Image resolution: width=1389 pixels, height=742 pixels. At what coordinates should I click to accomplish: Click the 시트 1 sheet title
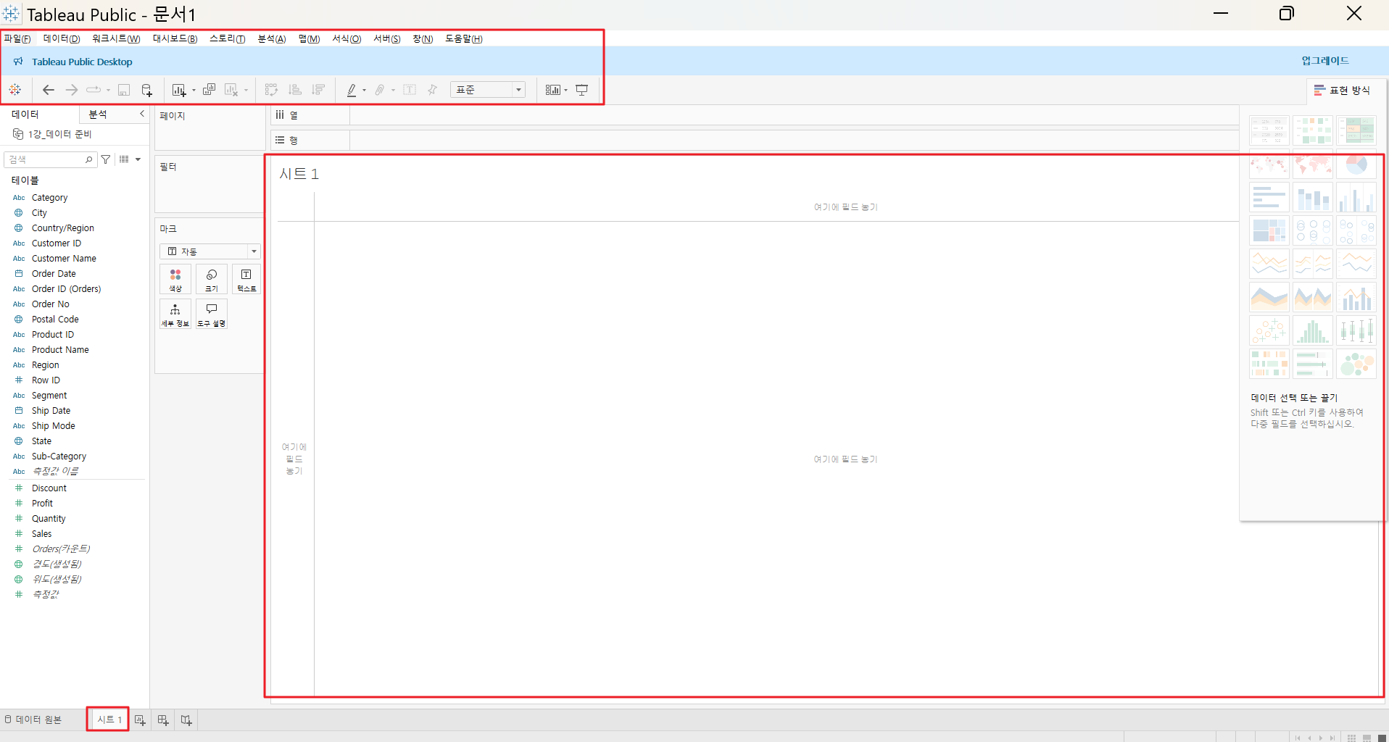299,174
